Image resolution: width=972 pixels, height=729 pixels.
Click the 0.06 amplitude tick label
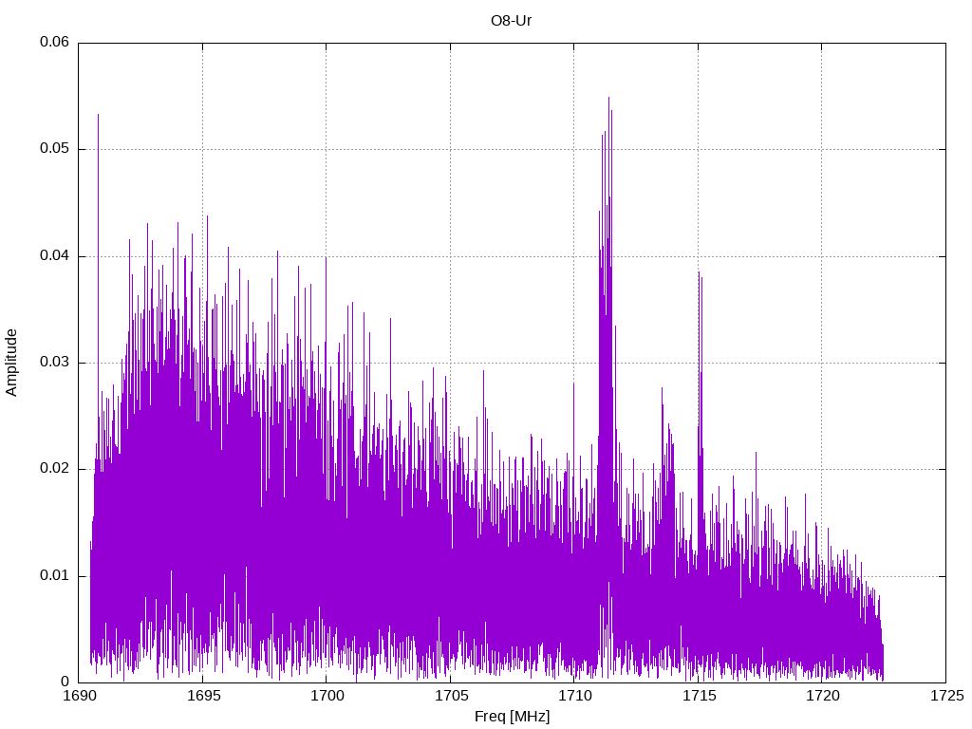(x=54, y=42)
